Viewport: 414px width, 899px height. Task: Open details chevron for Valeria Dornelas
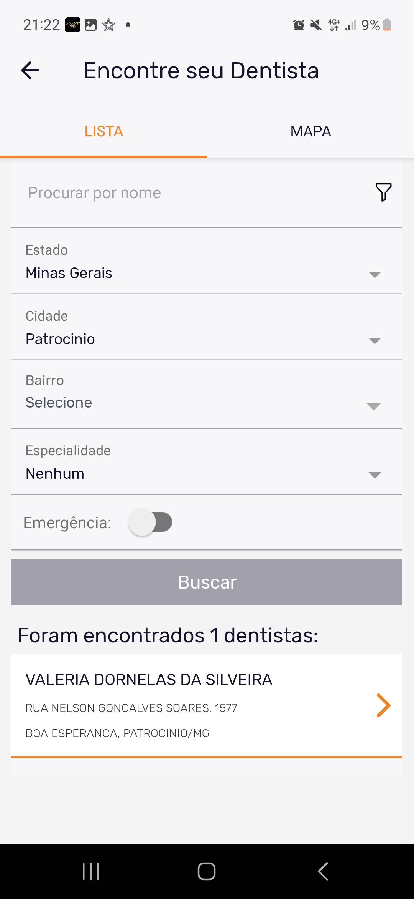pyautogui.click(x=383, y=705)
